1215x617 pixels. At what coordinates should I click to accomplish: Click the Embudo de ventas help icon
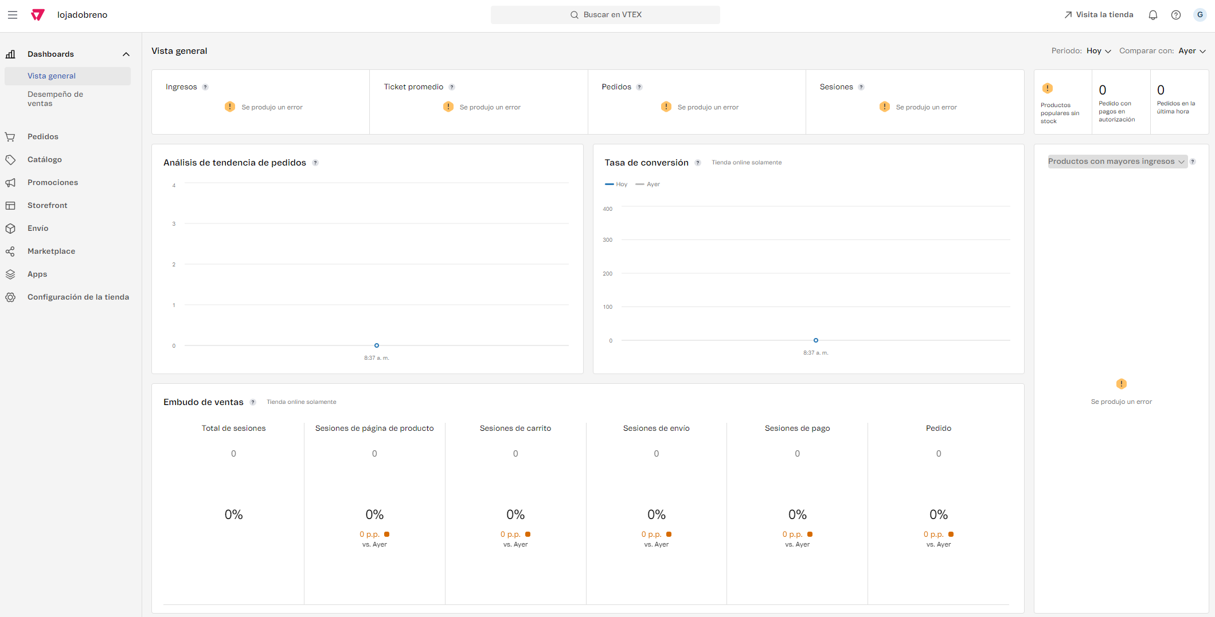point(253,402)
